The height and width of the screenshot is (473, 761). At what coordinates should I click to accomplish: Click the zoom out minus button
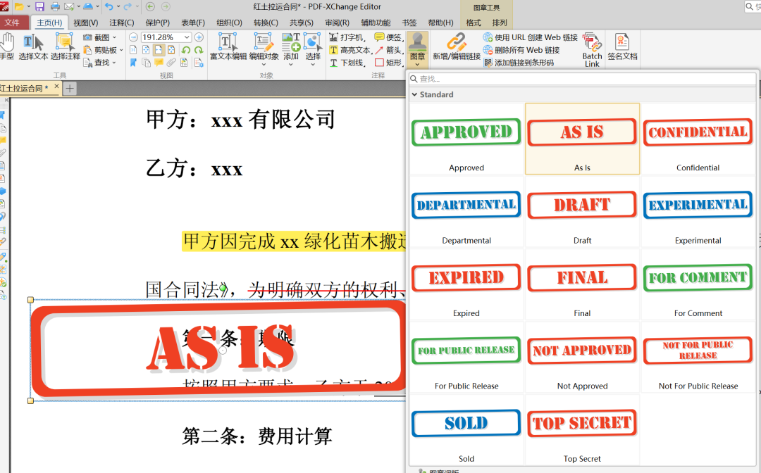point(133,37)
